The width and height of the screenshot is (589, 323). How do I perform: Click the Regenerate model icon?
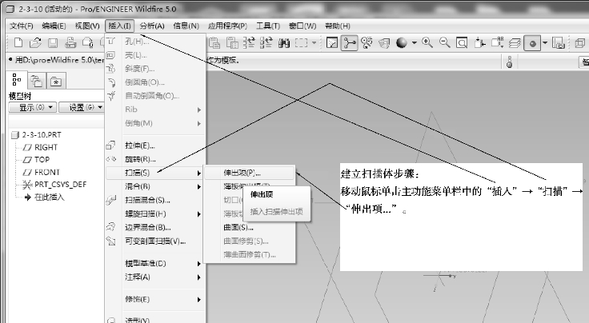point(249,42)
